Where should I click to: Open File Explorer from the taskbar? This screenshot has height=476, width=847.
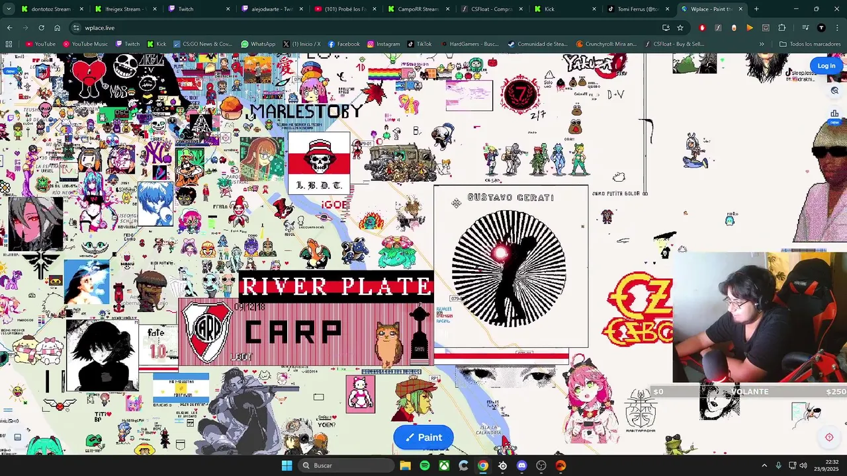pos(405,465)
